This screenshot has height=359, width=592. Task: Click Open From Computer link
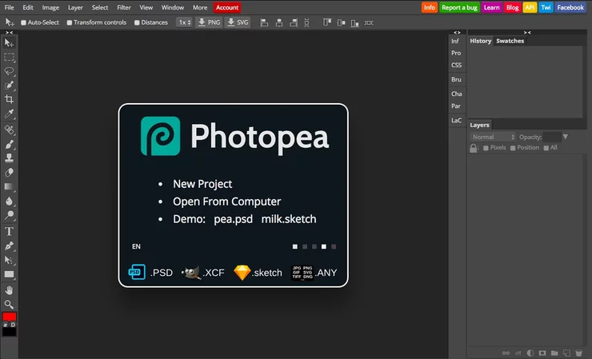click(x=227, y=201)
